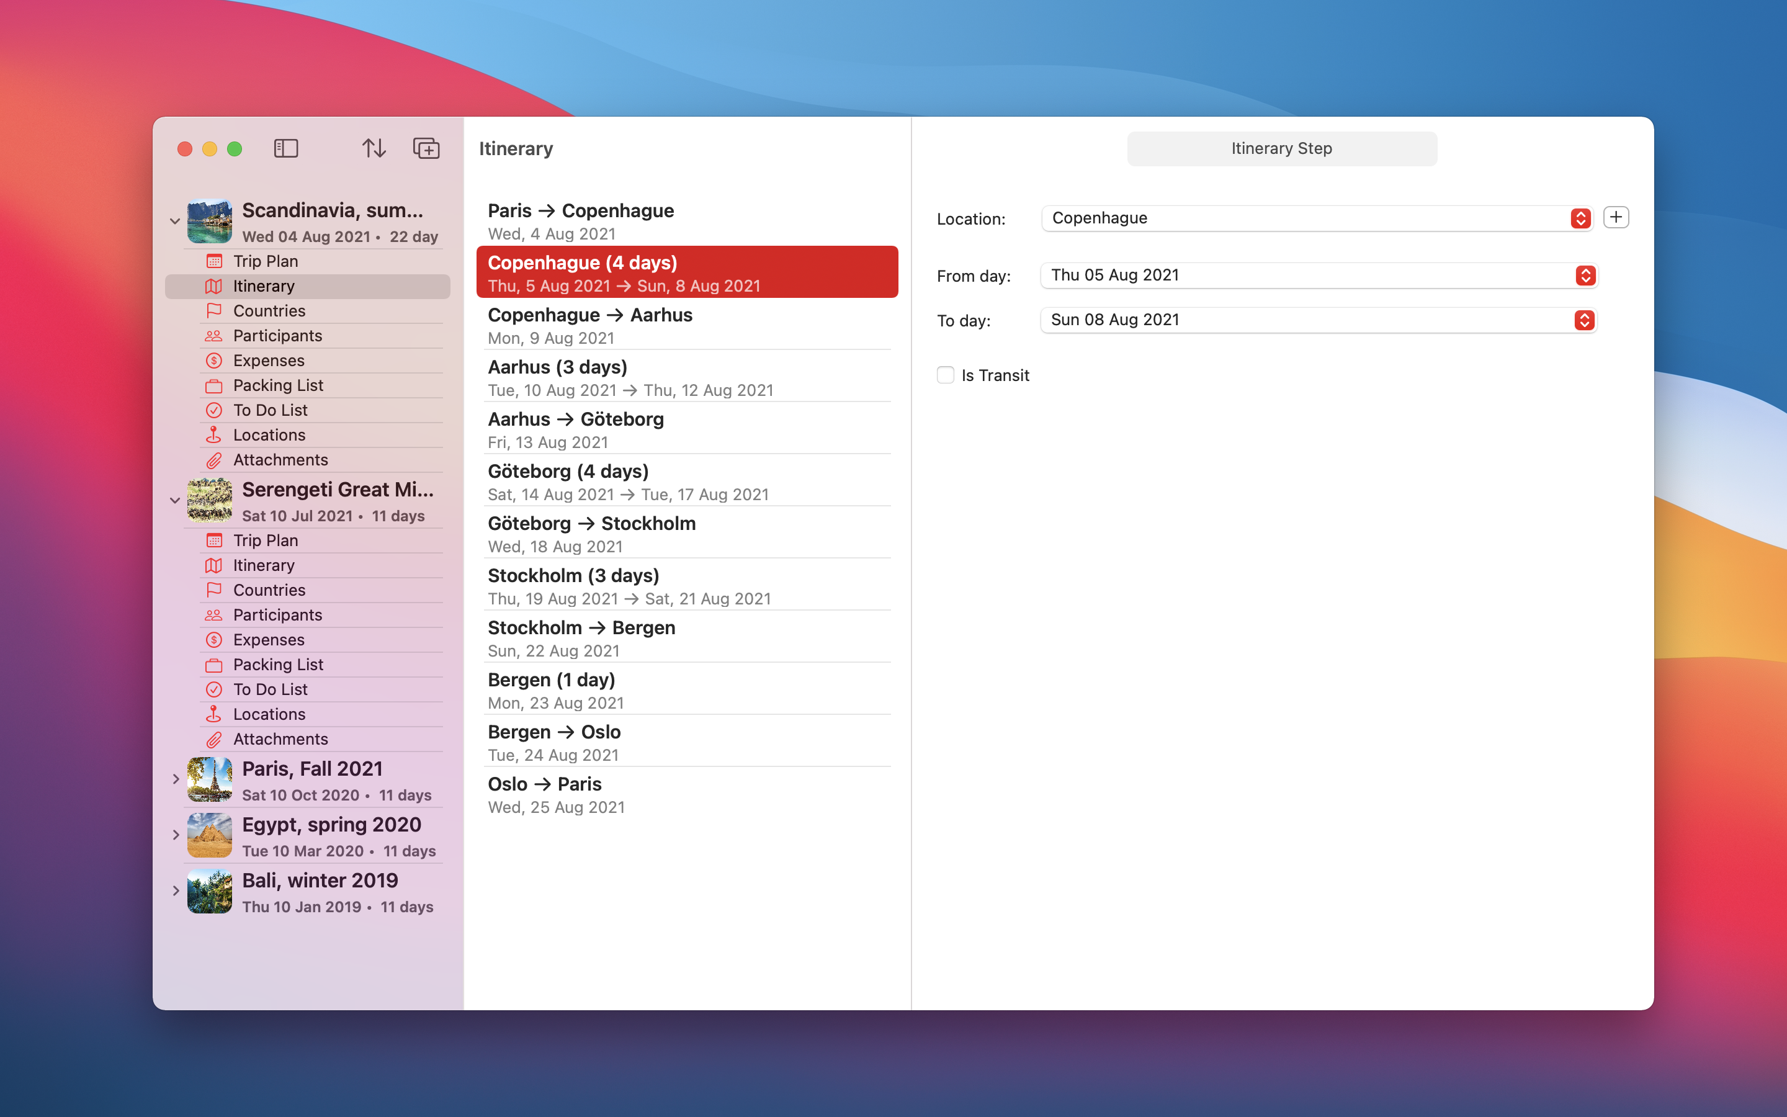Enable the Is Transit checkbox
Viewport: 1787px width, 1117px height.
point(945,375)
